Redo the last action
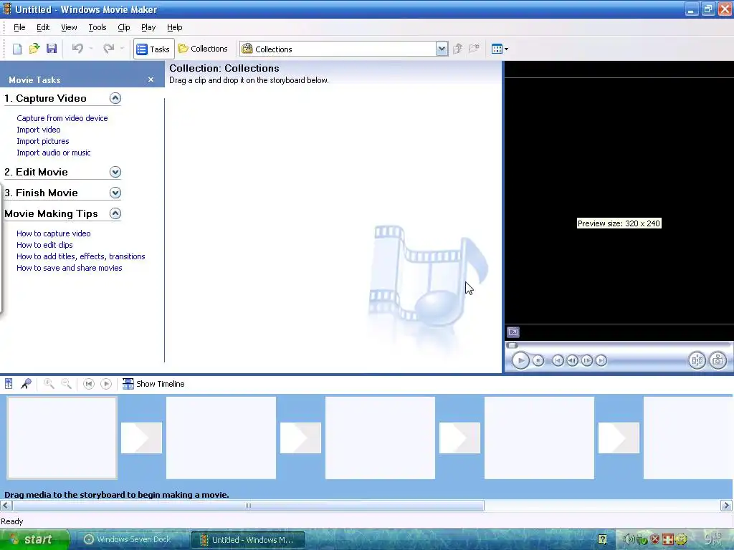The width and height of the screenshot is (734, 550). point(109,49)
